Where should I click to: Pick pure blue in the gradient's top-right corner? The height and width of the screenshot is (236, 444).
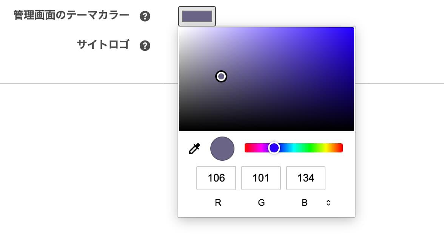pos(353,29)
